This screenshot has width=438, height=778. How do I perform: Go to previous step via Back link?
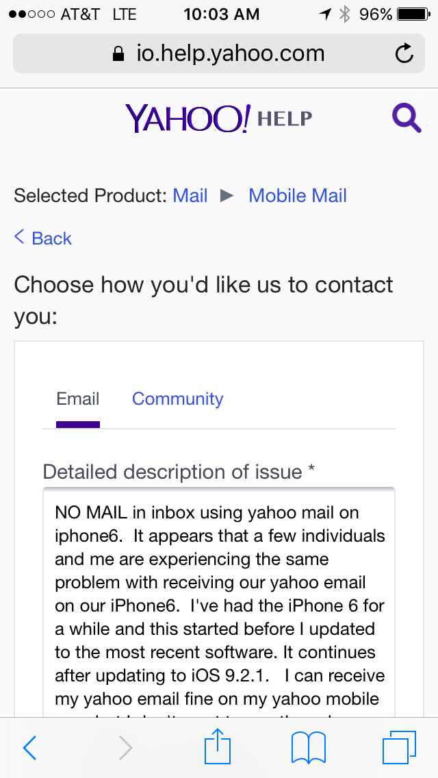click(43, 238)
